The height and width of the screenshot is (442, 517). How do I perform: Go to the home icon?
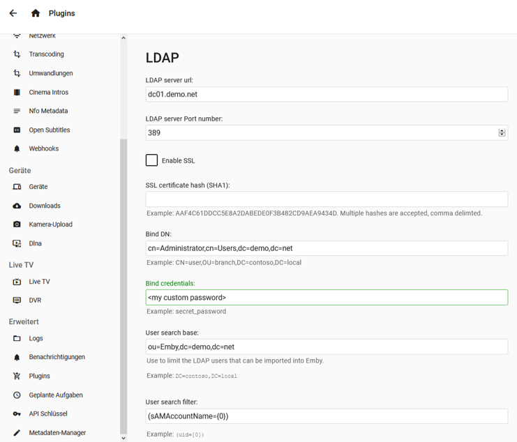click(x=36, y=13)
